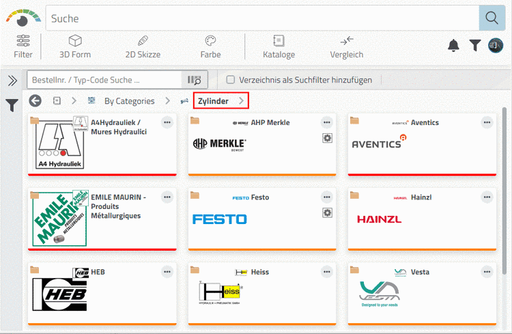Image resolution: width=512 pixels, height=334 pixels.
Task: Click the folder icon on Hainzl card
Action: (x=354, y=195)
